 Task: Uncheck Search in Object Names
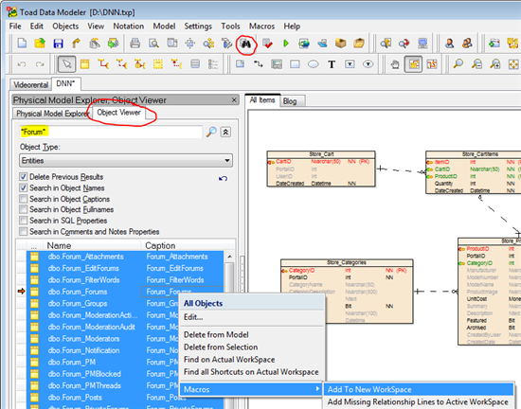click(x=24, y=187)
